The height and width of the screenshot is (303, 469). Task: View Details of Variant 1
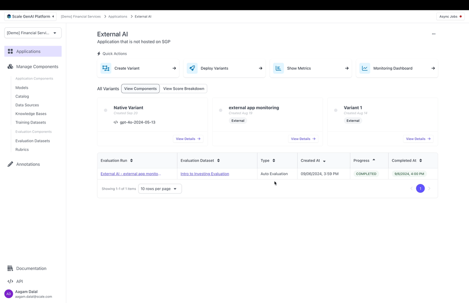418,139
